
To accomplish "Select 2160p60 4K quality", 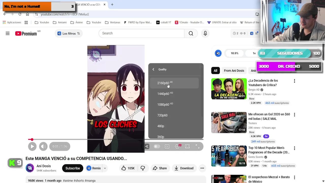I will [174, 83].
